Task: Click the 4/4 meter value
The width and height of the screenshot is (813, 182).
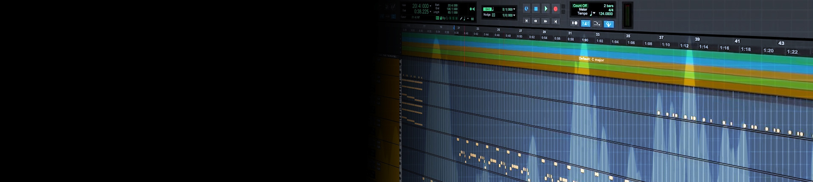Action: pyautogui.click(x=611, y=10)
